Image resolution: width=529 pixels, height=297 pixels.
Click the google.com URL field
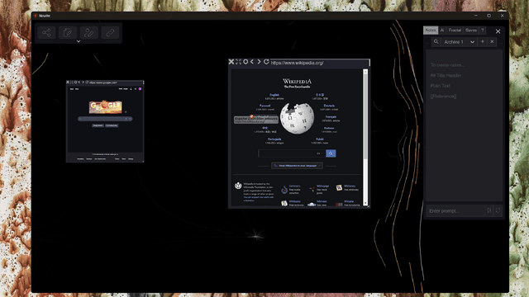pos(116,82)
